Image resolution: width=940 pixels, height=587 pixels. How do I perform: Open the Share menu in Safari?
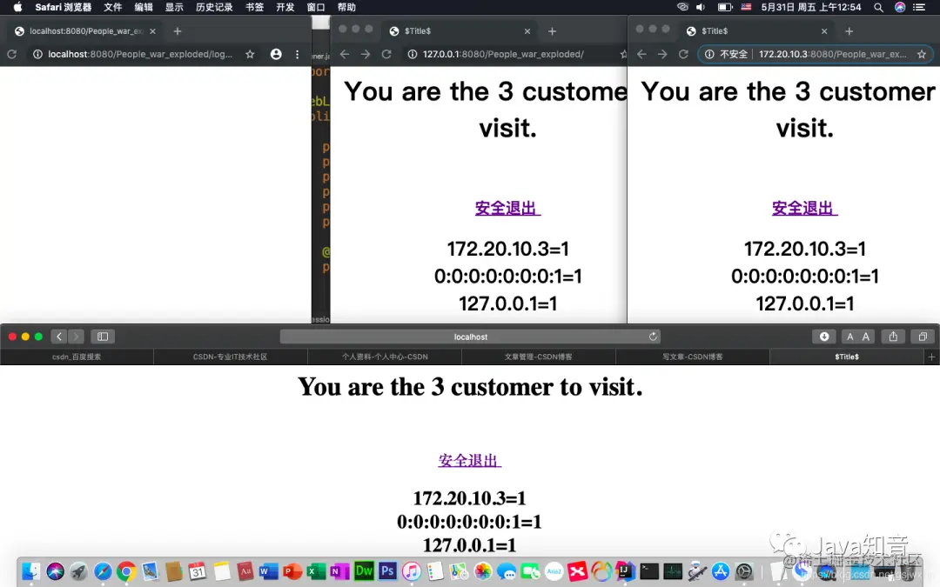coord(893,337)
